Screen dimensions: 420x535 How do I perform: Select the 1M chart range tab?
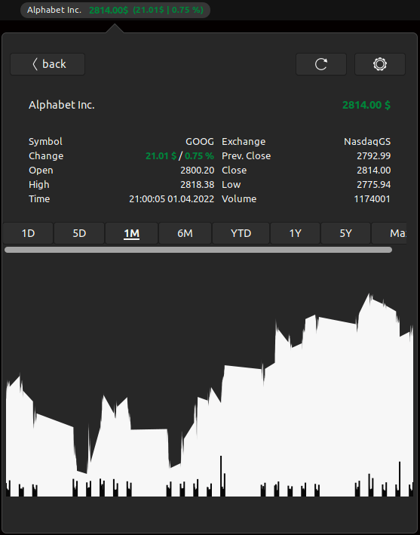[x=132, y=233]
